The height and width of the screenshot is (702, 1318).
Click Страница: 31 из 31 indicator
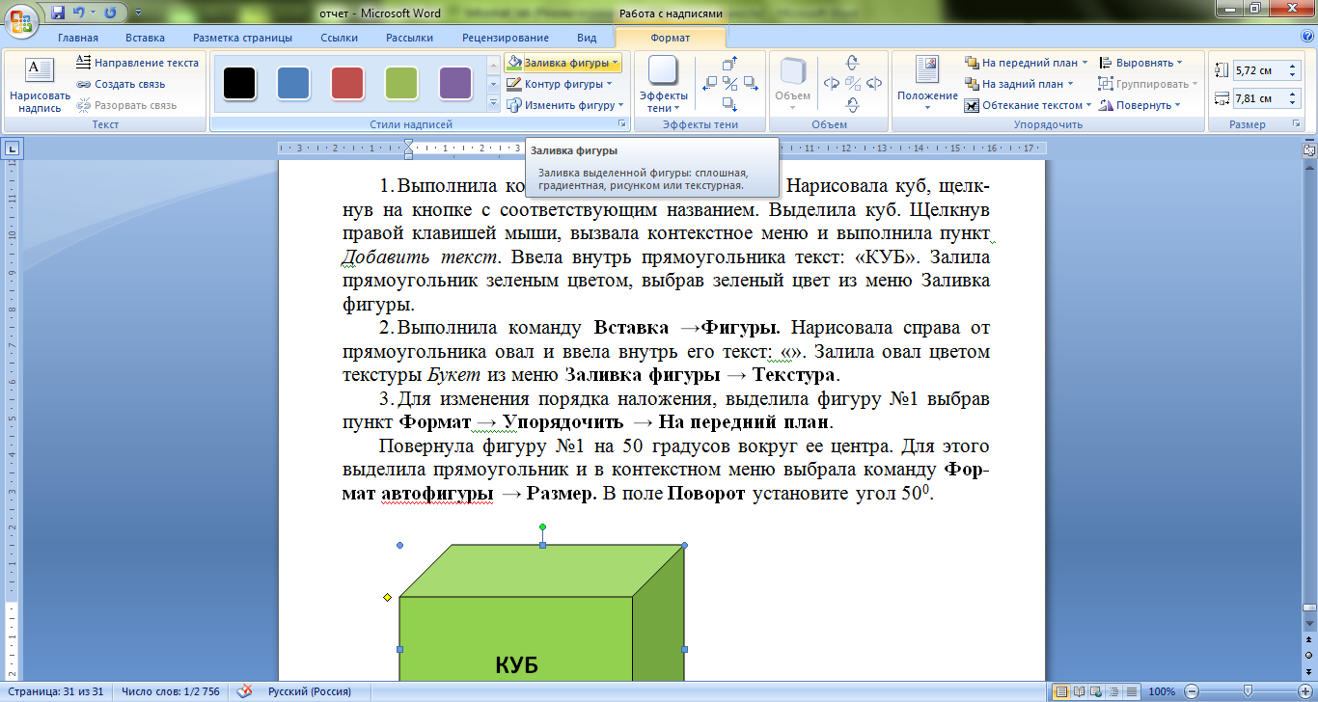pos(57,691)
